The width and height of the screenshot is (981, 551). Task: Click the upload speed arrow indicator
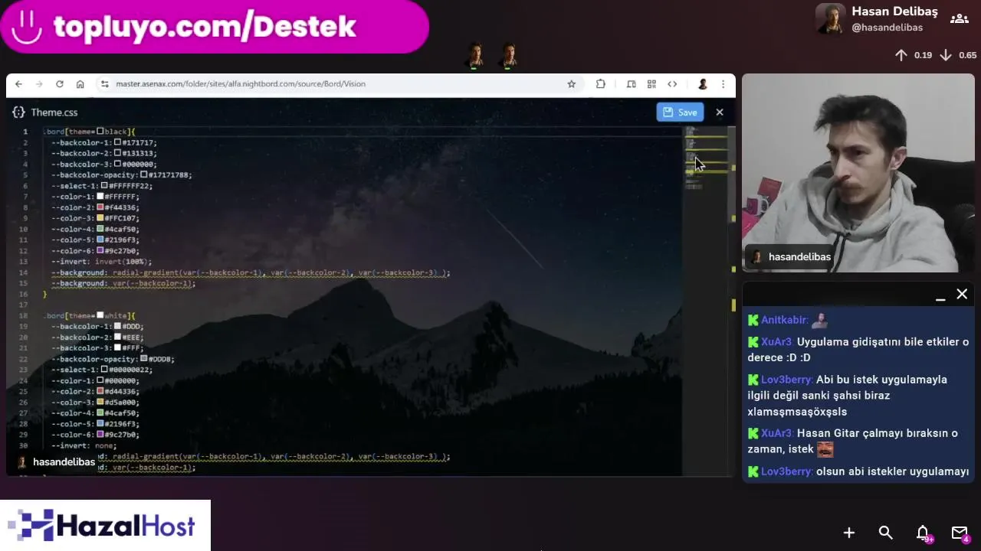(901, 55)
